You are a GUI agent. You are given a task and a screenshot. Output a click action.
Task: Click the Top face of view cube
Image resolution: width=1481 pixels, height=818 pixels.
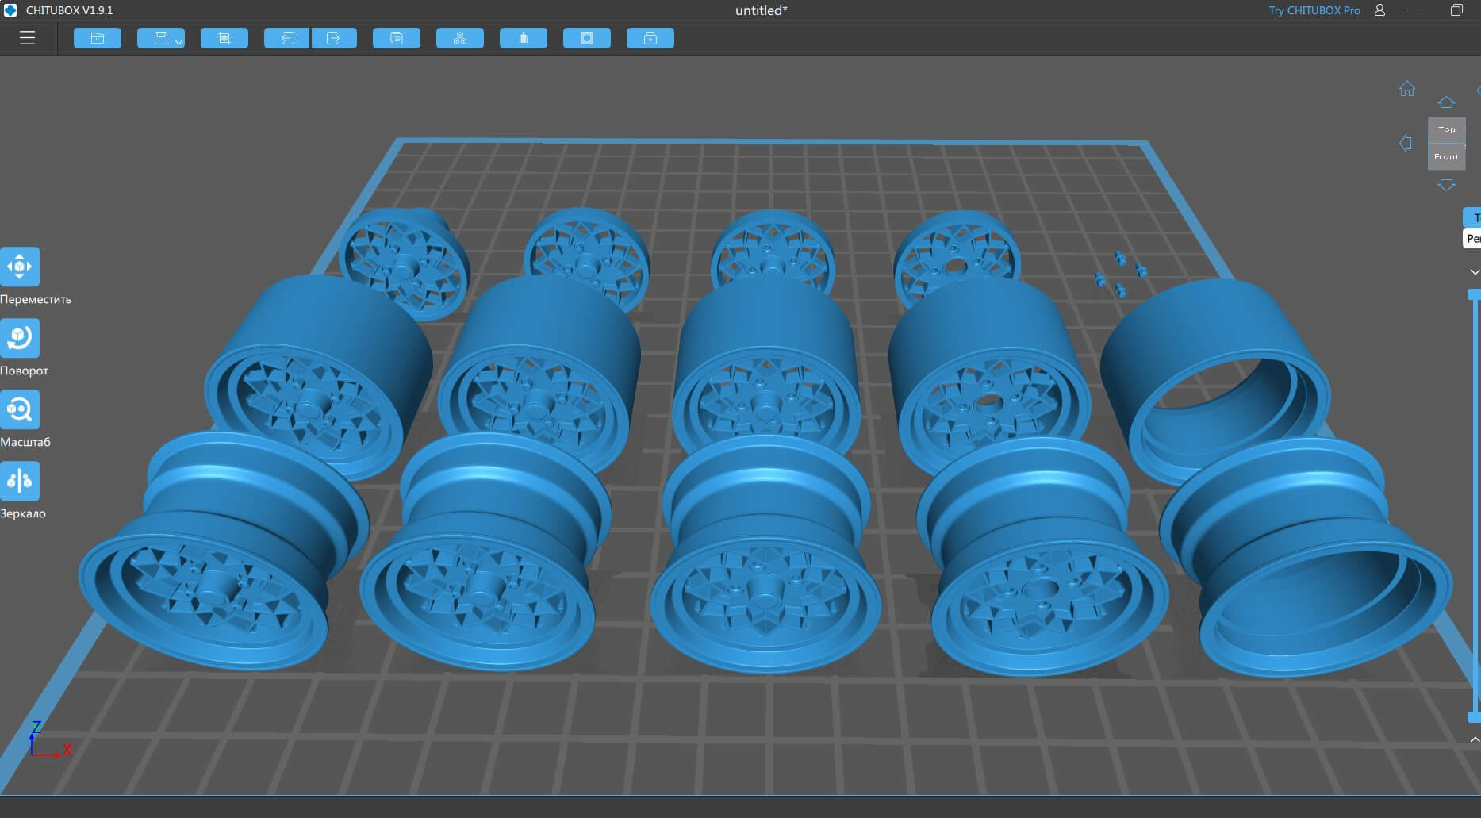1447,129
